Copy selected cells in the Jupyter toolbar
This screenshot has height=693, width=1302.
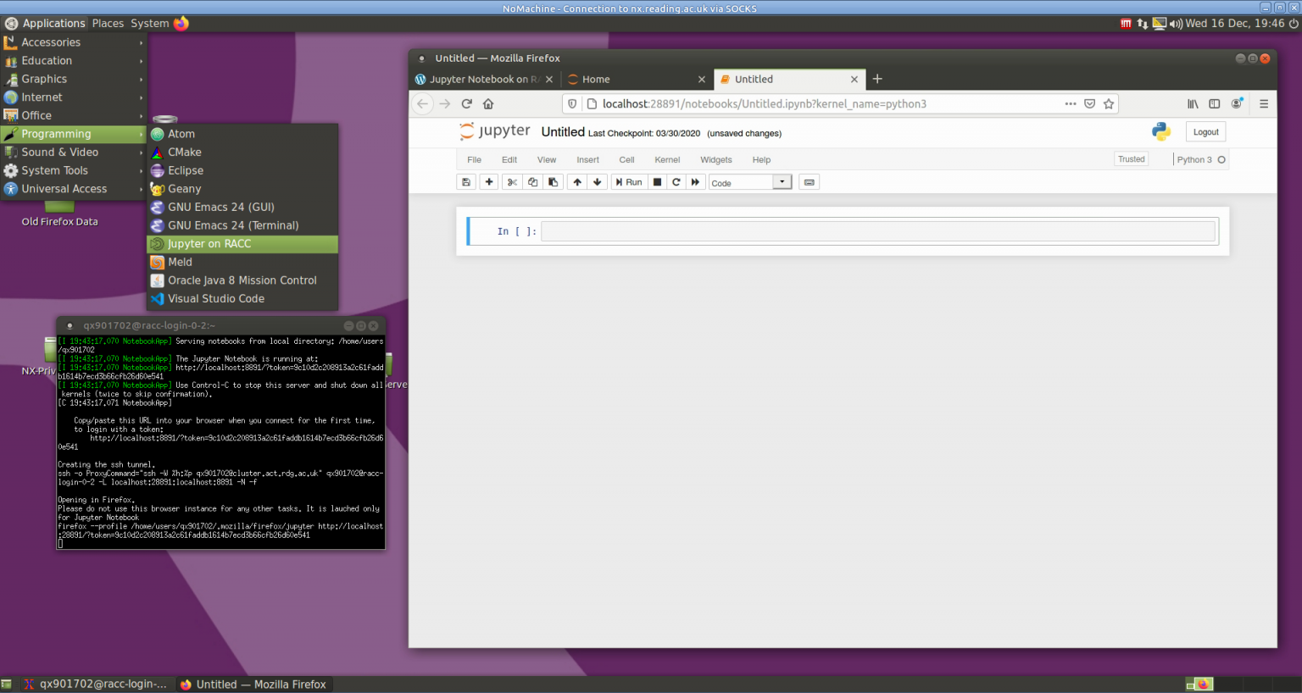coord(532,182)
